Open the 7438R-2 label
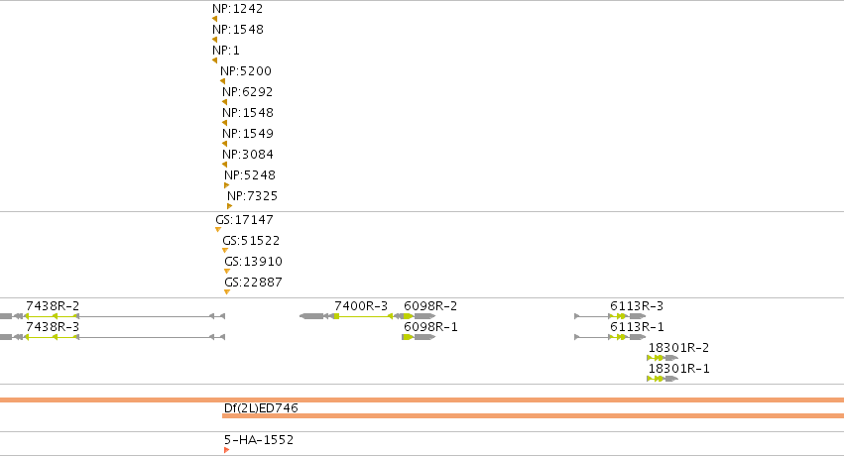 coord(53,306)
